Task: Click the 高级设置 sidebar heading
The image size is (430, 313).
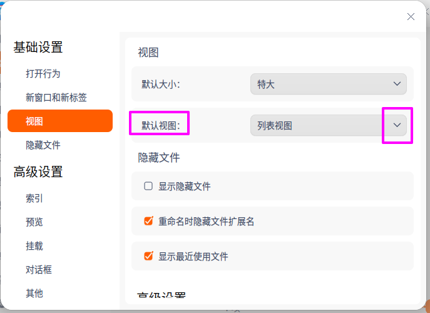Action: [38, 172]
